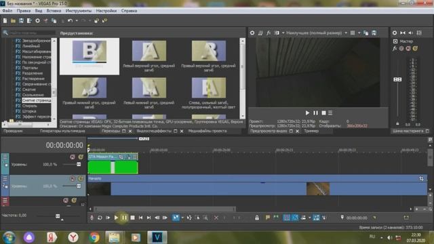This screenshot has width=434, height=244.
Task: Open master bus audio properties gear
Action: tap(395, 33)
